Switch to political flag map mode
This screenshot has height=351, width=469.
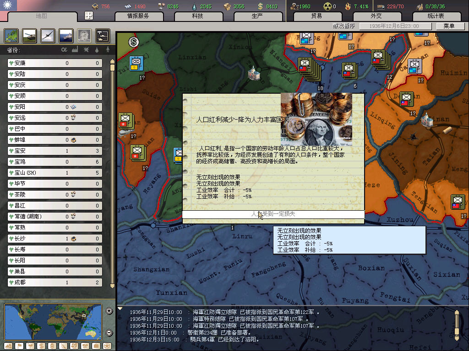coord(19,346)
